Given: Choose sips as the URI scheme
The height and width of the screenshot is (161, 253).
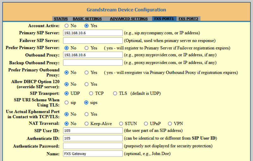Looking at the screenshot, I should [86, 102].
